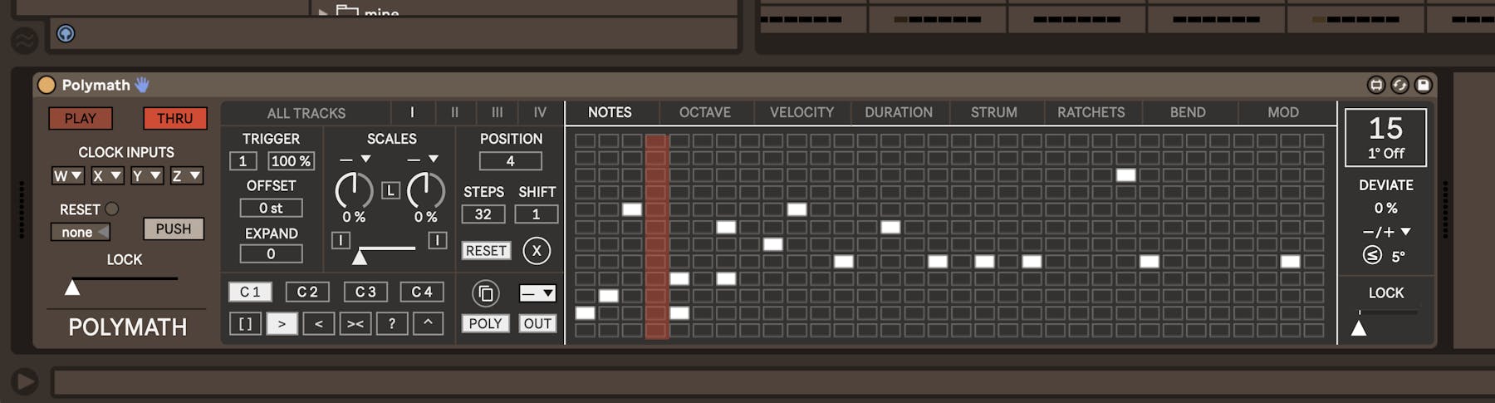Image resolution: width=1495 pixels, height=403 pixels.
Task: Switch to the OCTAVE tab
Action: coord(705,112)
